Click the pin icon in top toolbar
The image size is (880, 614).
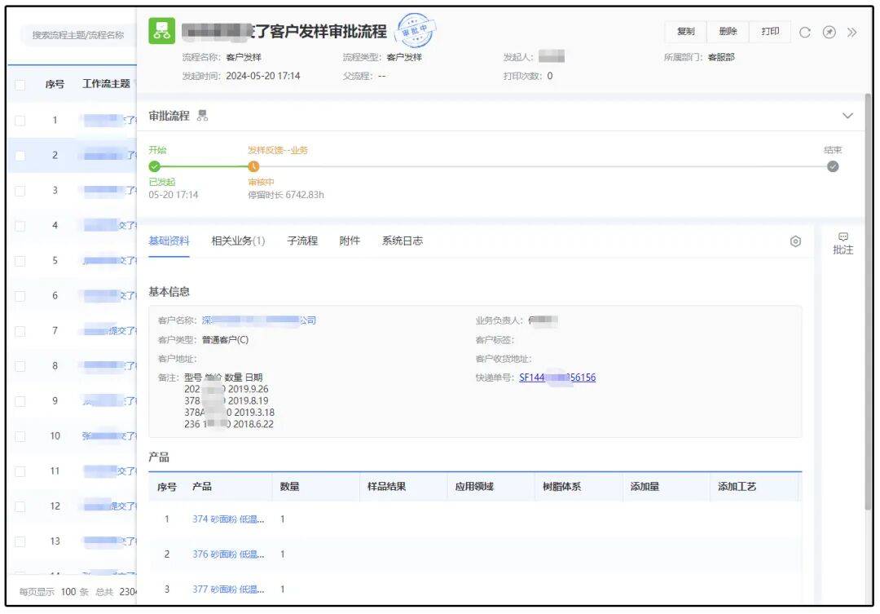coord(829,32)
